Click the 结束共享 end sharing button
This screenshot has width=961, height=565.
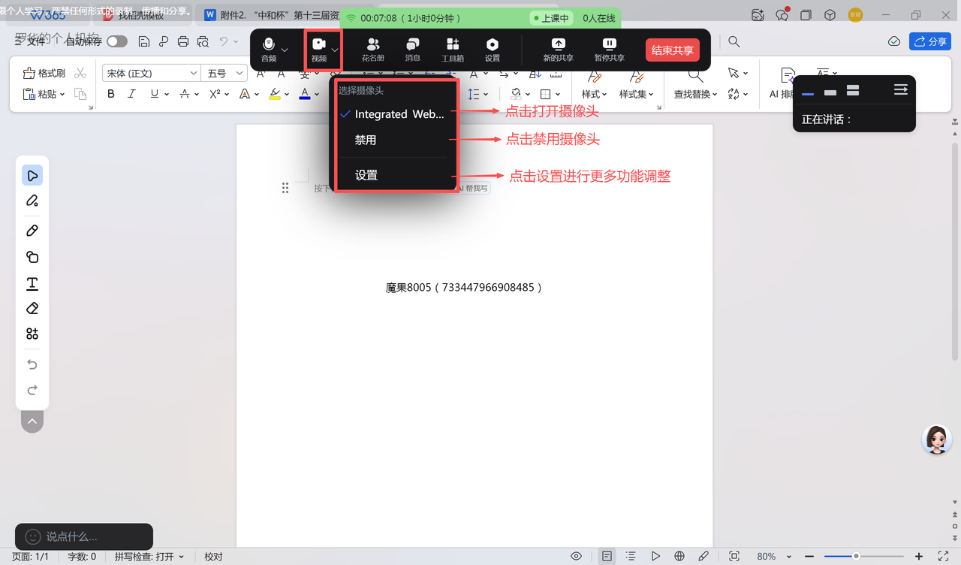pos(672,50)
